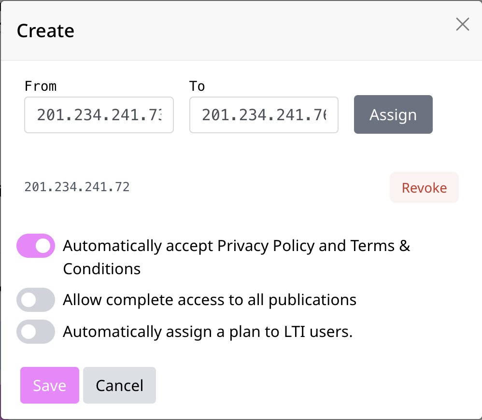Image resolution: width=482 pixels, height=420 pixels.
Task: Enable the automatic LTI users plan switch
Action: tap(36, 332)
